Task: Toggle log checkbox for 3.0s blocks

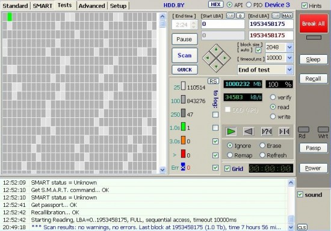Action: (x=215, y=141)
